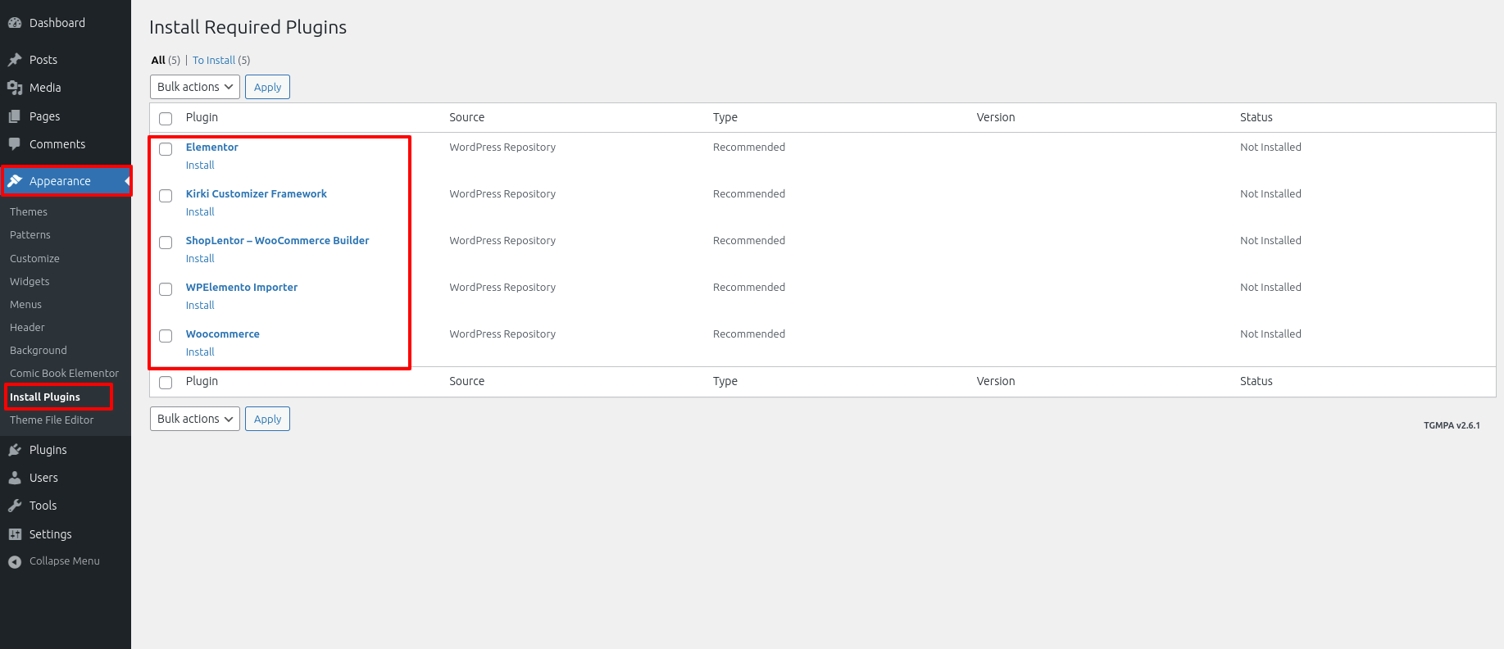Click the Pages icon in sidebar
This screenshot has width=1504, height=649.
tap(15, 116)
